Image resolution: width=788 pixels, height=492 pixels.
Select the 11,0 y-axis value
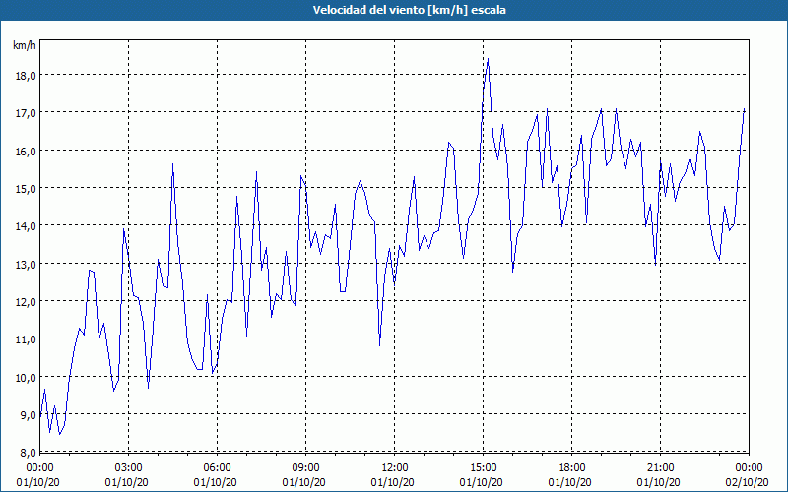(x=27, y=339)
